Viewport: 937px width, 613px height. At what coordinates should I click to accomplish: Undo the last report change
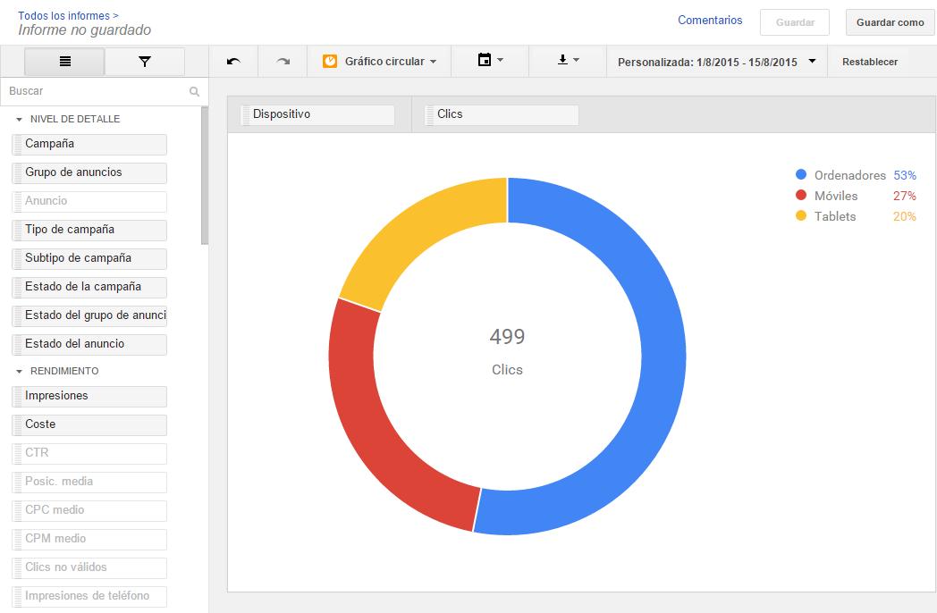(x=233, y=61)
